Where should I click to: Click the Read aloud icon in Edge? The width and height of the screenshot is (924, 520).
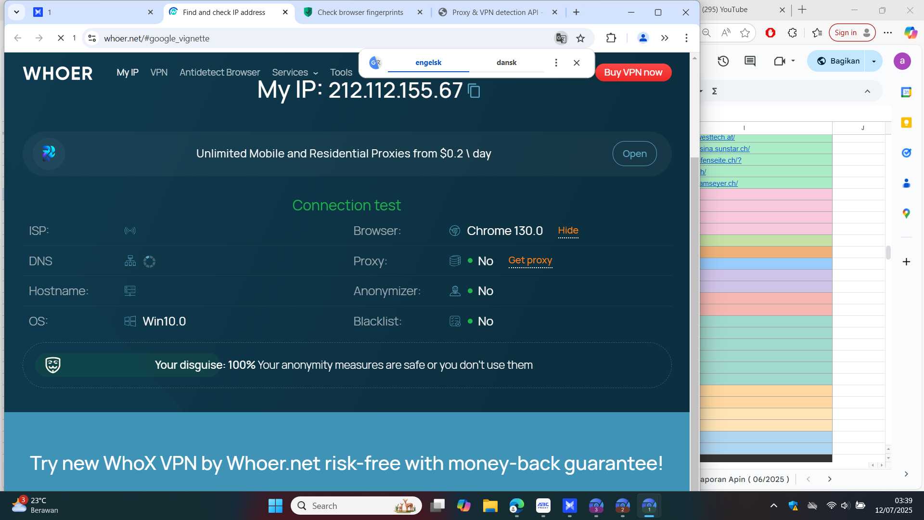[726, 33]
